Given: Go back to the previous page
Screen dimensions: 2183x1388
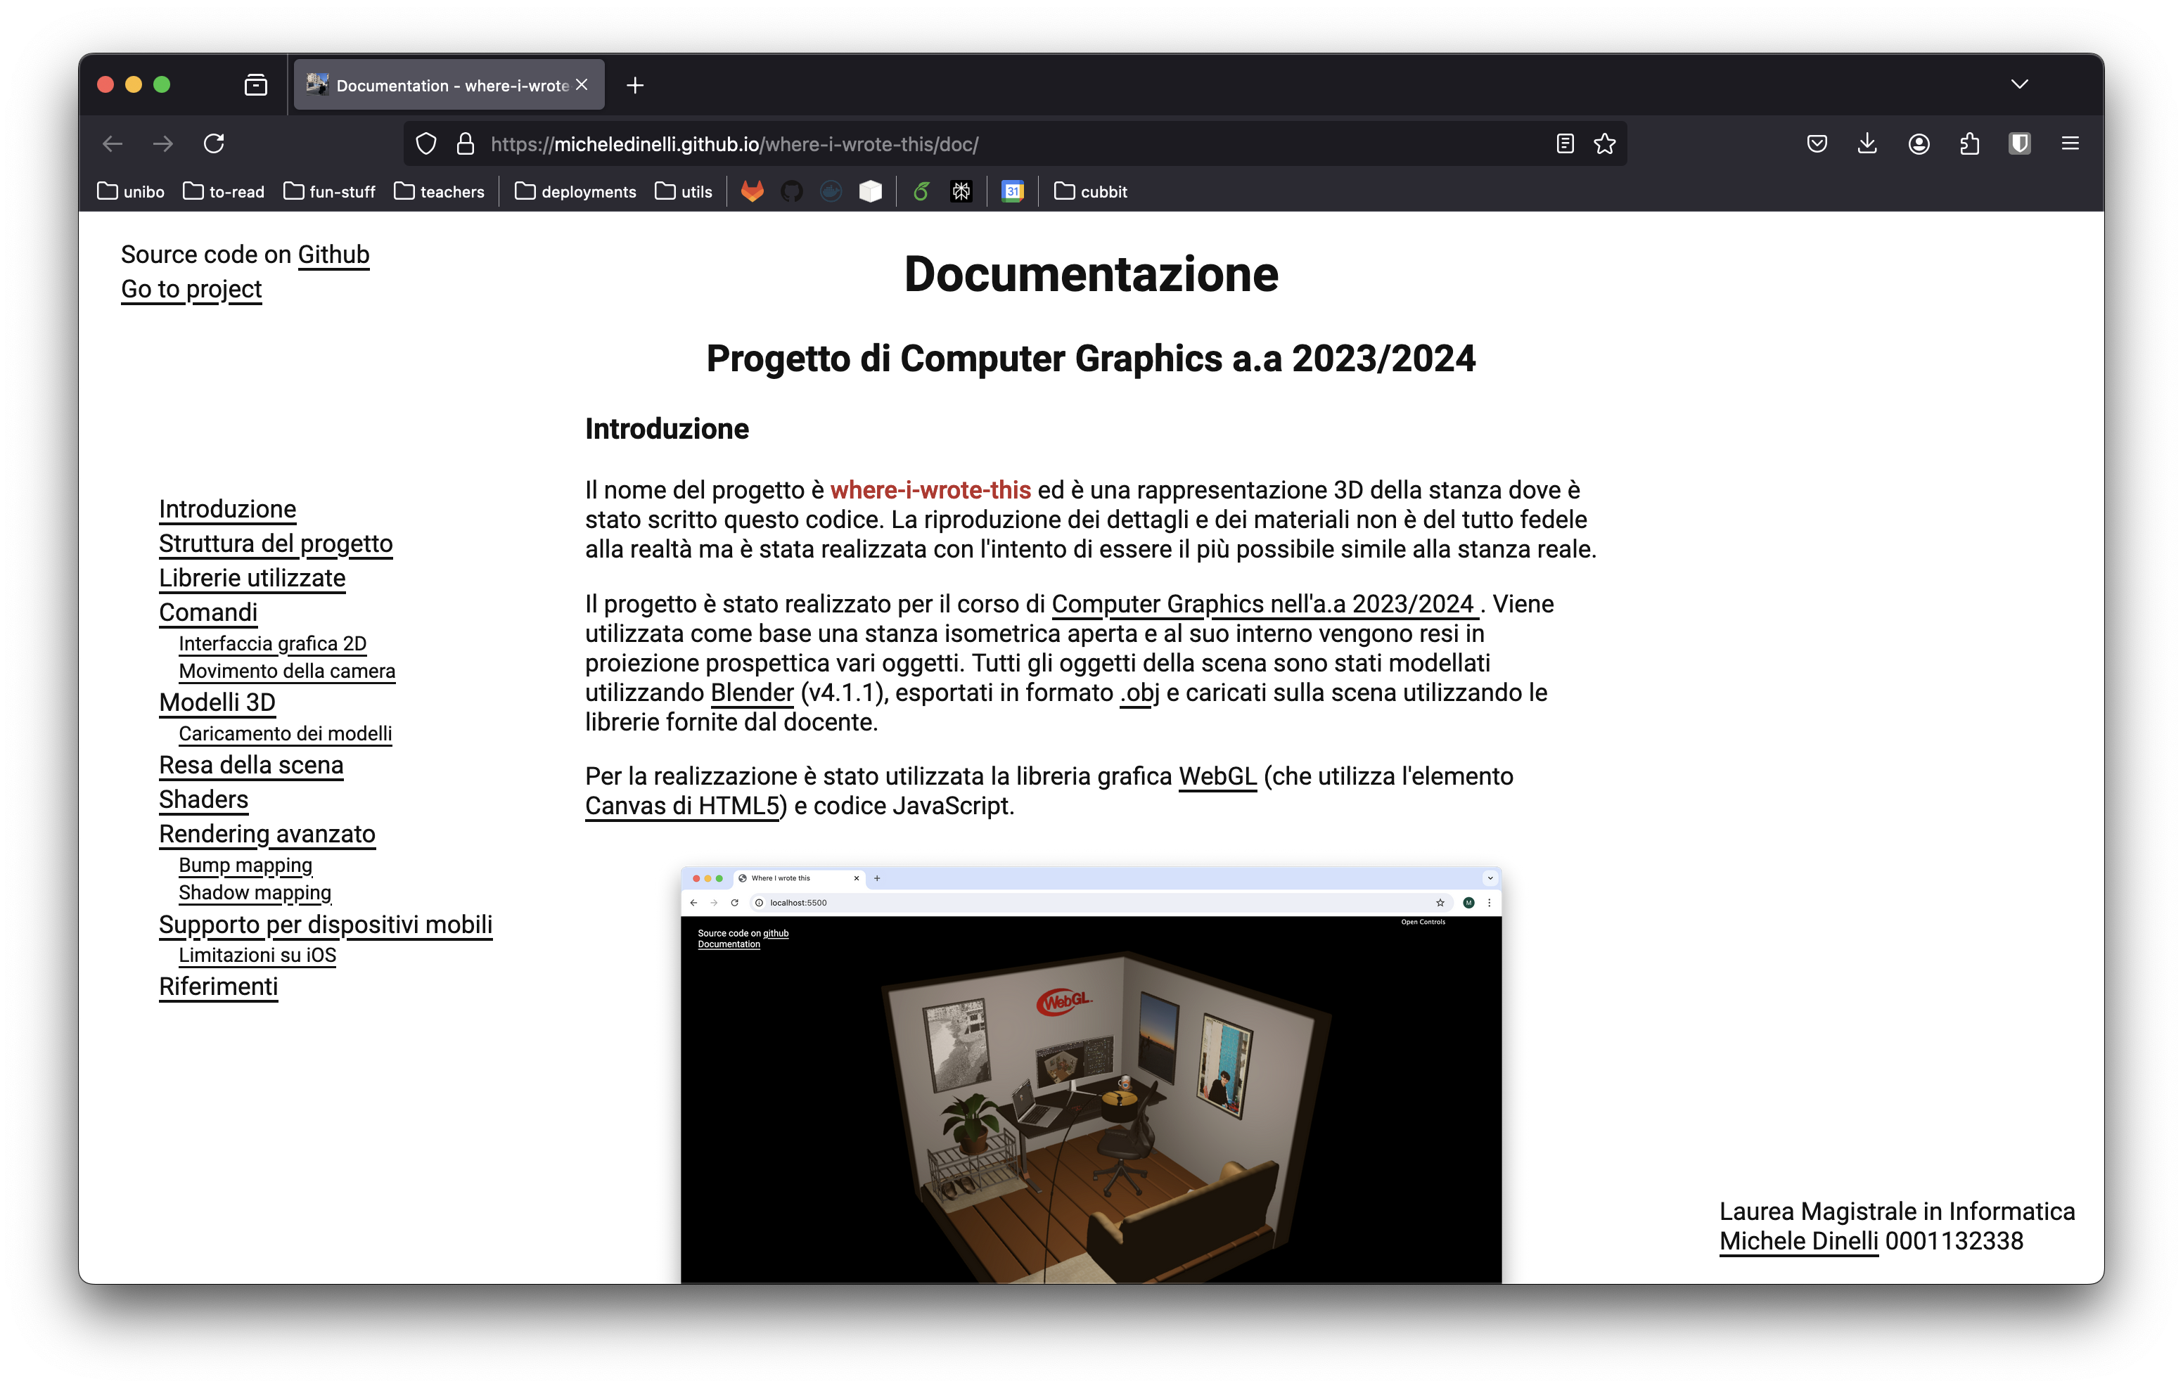Looking at the screenshot, I should 113,143.
